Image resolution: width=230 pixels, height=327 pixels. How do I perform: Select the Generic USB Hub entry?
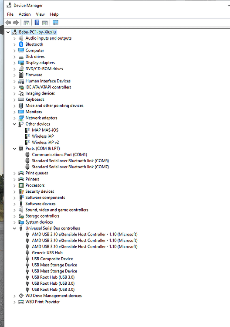[x=47, y=252]
